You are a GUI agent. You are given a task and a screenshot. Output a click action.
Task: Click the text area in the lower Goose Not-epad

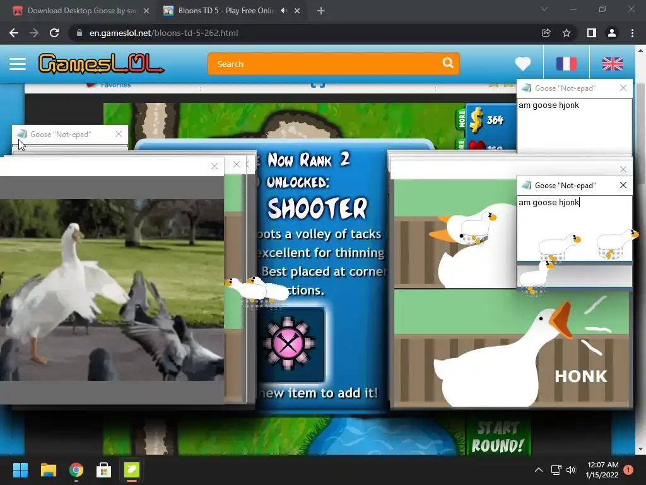(574, 227)
